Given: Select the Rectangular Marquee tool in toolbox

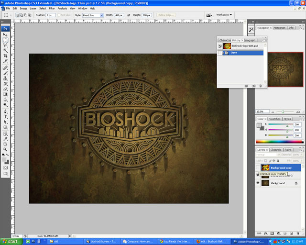Looking at the screenshot, I should (x=5, y=40).
